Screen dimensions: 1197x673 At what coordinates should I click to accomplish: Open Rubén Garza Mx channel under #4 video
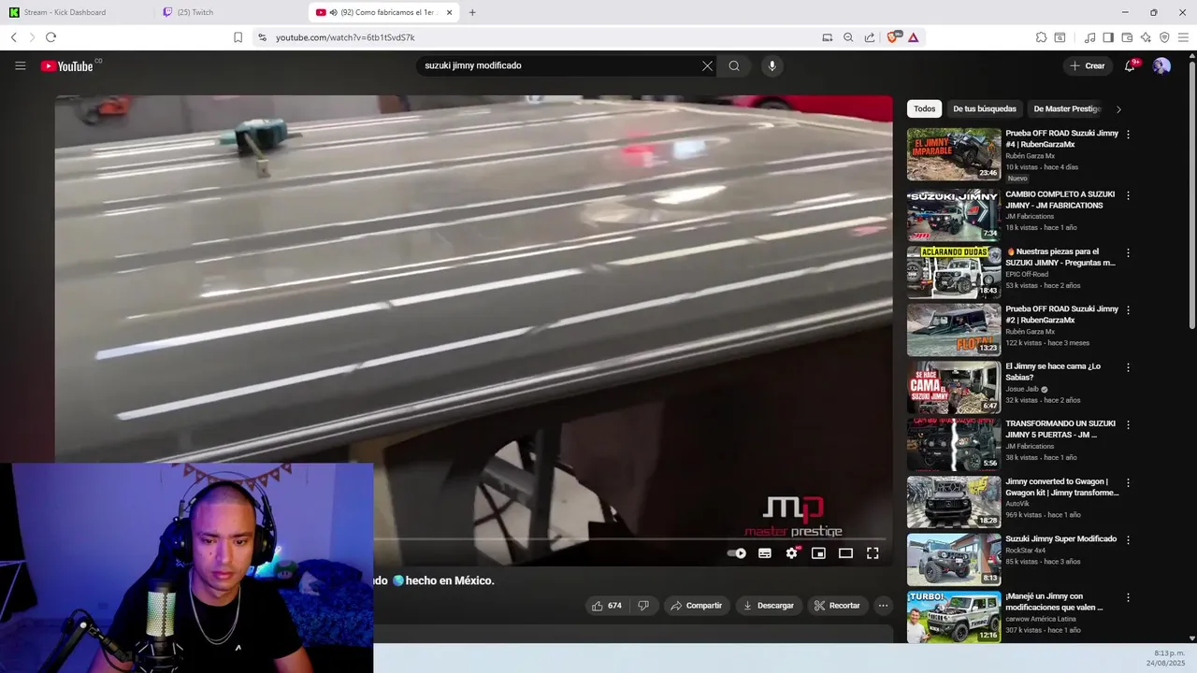pyautogui.click(x=1030, y=156)
